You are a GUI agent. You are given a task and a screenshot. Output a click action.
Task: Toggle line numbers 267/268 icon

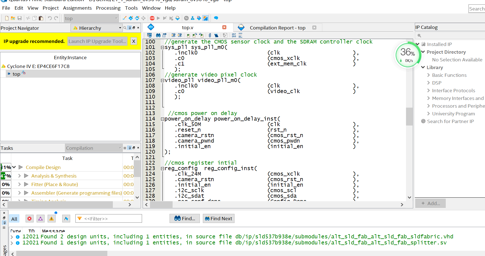[234, 35]
